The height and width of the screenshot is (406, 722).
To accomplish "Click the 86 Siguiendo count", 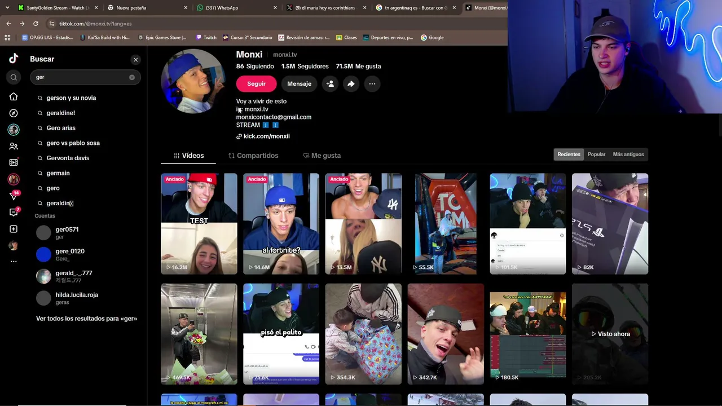I will coord(255,67).
